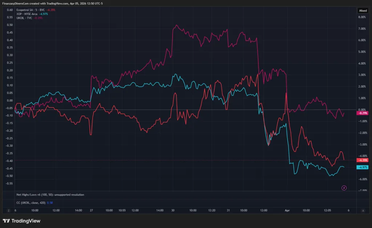
Task: Click the CC (UKOIL, close, 420) indicator label
Action: click(x=31, y=202)
